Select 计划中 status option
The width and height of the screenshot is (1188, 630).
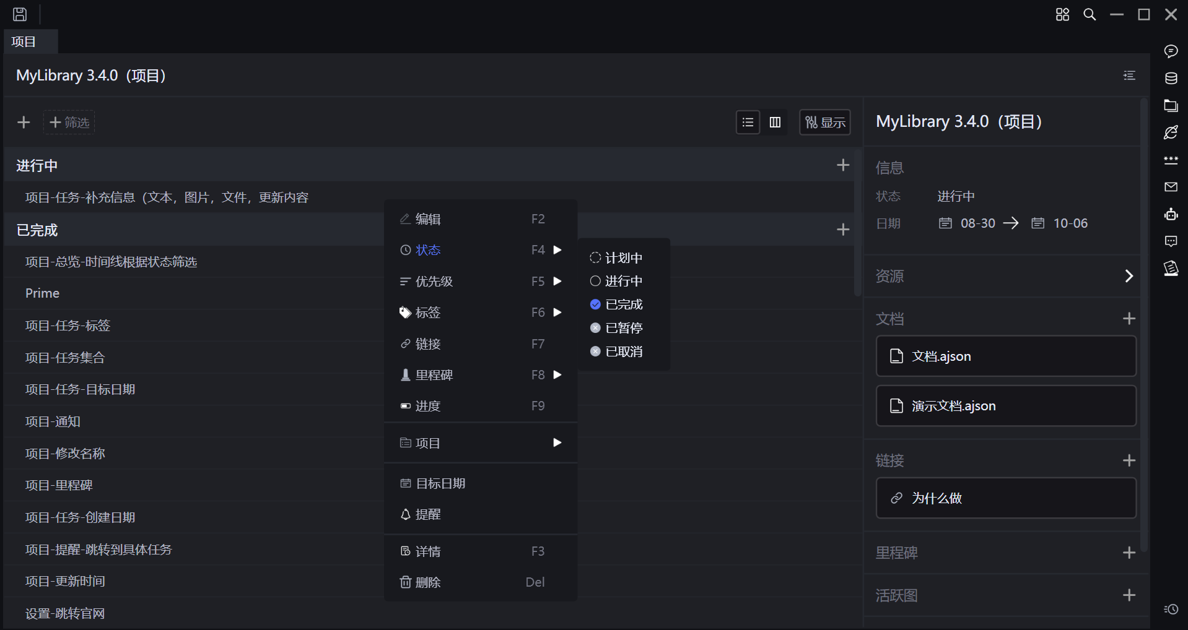[624, 258]
